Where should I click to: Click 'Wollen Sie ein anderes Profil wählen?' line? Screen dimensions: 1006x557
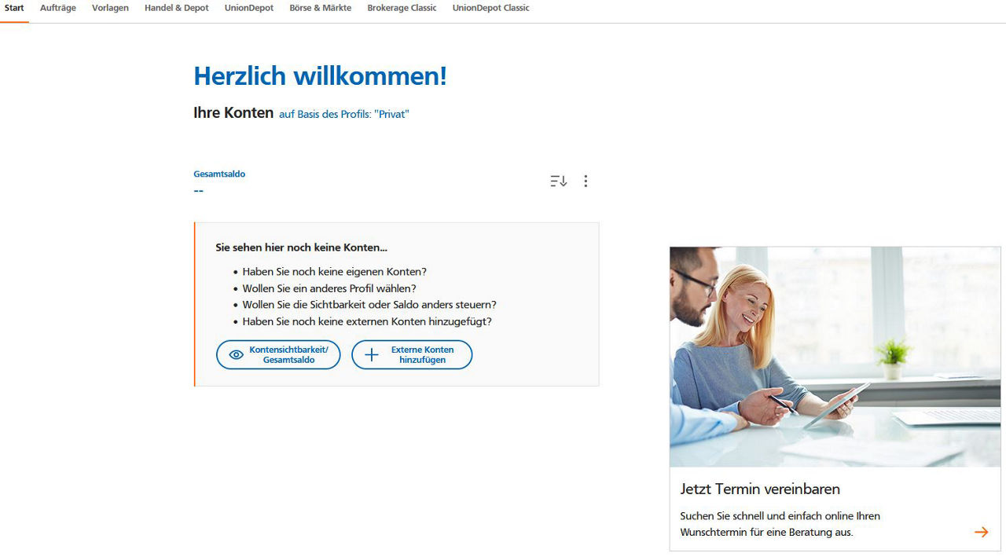(329, 288)
